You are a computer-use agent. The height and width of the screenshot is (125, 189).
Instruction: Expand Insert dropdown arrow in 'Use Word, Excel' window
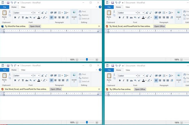point(74,82)
